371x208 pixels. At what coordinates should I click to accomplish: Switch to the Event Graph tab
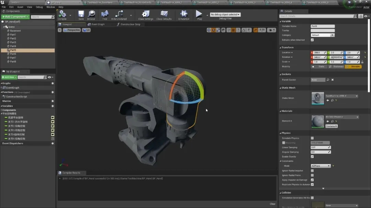(x=96, y=24)
